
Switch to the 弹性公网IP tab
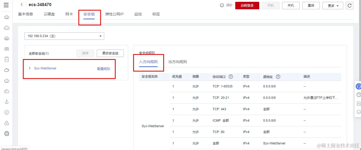coord(114,14)
